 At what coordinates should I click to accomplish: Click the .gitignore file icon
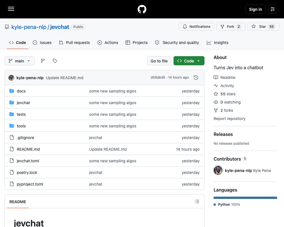pos(12,137)
